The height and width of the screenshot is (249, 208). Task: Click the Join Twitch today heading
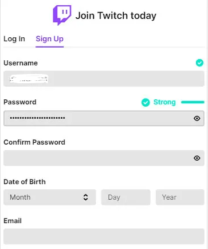(116, 15)
